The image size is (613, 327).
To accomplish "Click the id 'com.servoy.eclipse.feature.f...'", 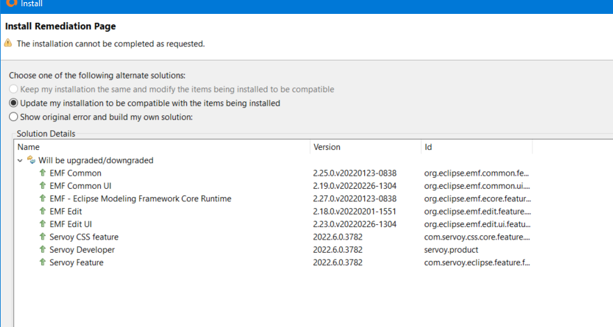I will [477, 262].
